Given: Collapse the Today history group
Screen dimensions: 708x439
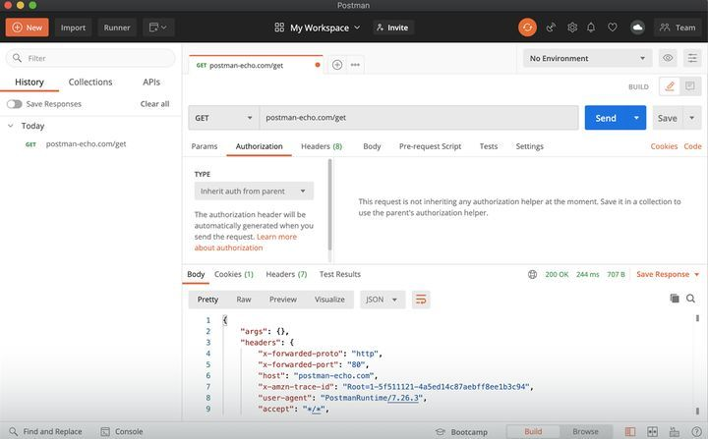Looking at the screenshot, I should [11, 126].
